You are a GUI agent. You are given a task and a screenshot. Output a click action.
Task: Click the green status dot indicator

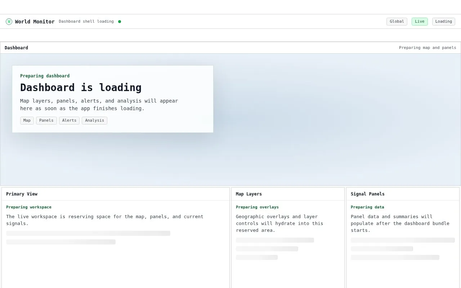coord(120,22)
